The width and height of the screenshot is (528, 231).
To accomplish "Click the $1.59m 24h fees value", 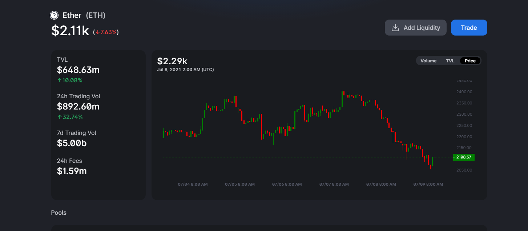I will click(72, 171).
